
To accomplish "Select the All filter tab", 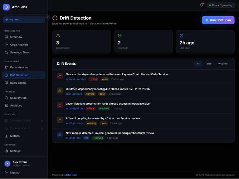I will click(x=198, y=64).
